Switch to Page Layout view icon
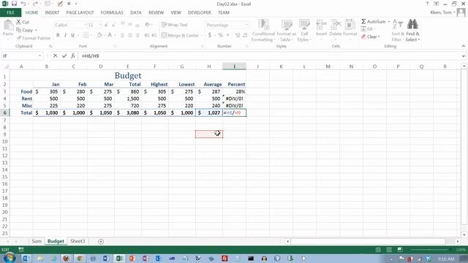The image size is (468, 263). click(x=389, y=250)
